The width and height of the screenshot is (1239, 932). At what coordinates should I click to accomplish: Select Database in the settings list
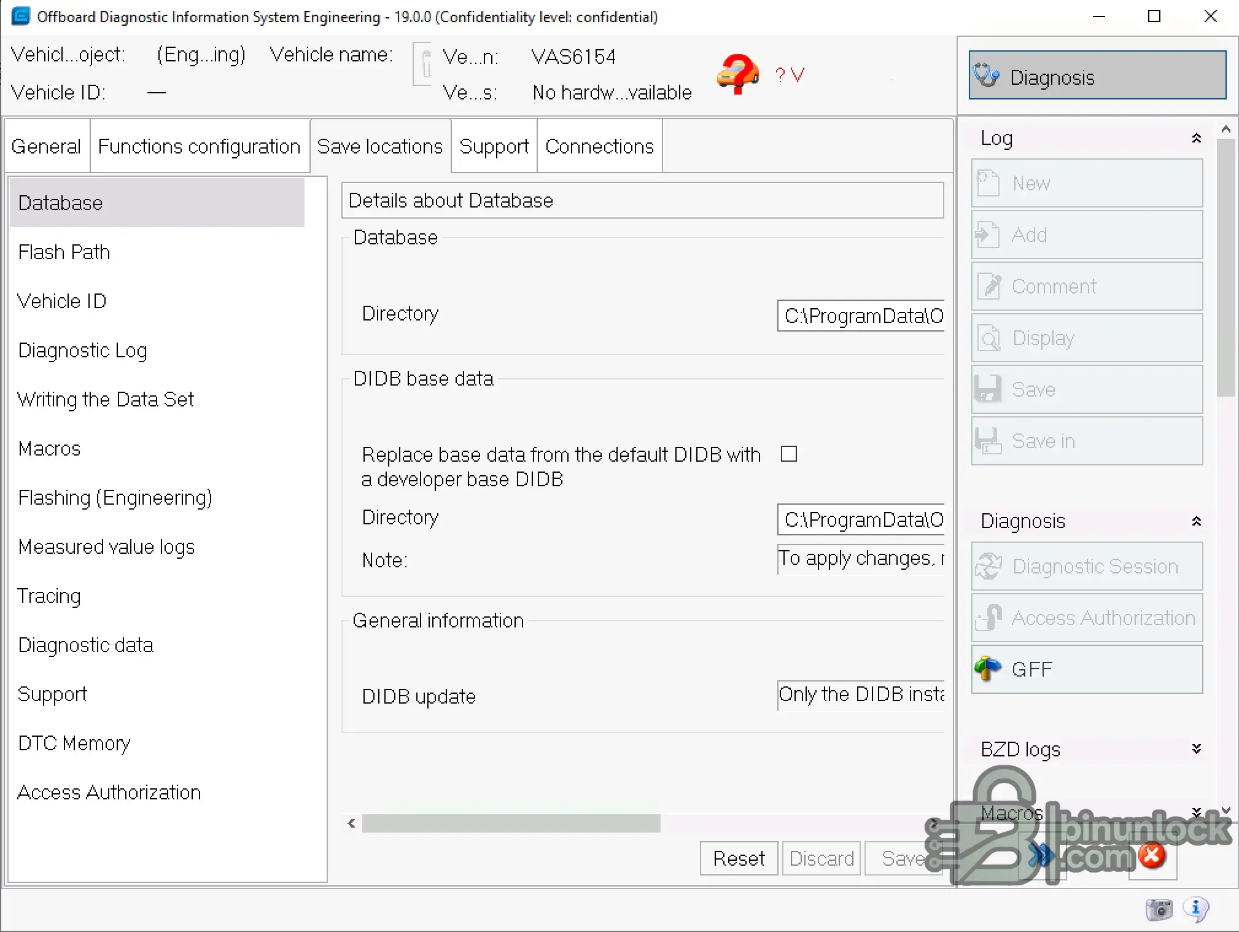157,203
